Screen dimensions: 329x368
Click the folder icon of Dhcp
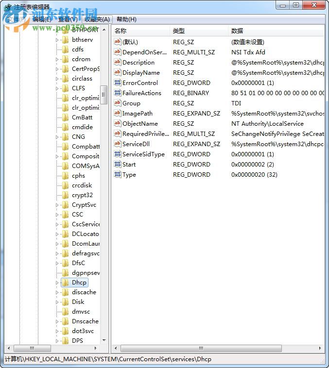(65, 283)
